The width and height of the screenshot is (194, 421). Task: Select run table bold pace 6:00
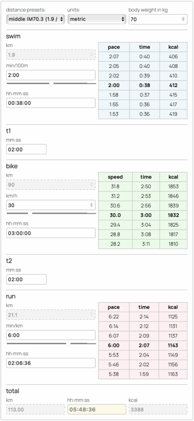[114, 345]
